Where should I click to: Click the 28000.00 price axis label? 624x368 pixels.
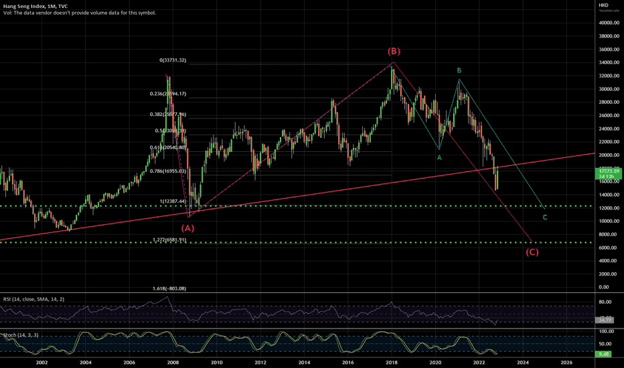pyautogui.click(x=609, y=102)
